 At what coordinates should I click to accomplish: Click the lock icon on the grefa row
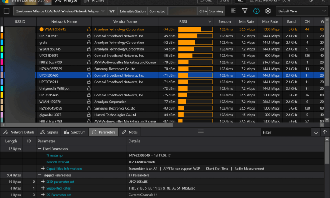click(88, 42)
